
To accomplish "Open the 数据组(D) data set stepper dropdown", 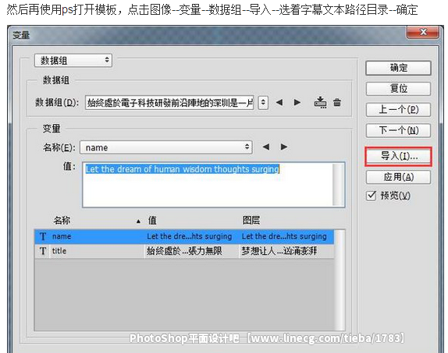I will tap(263, 102).
